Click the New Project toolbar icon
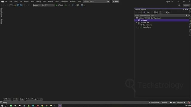The width and height of the screenshot is (191, 107). (x=11, y=5)
